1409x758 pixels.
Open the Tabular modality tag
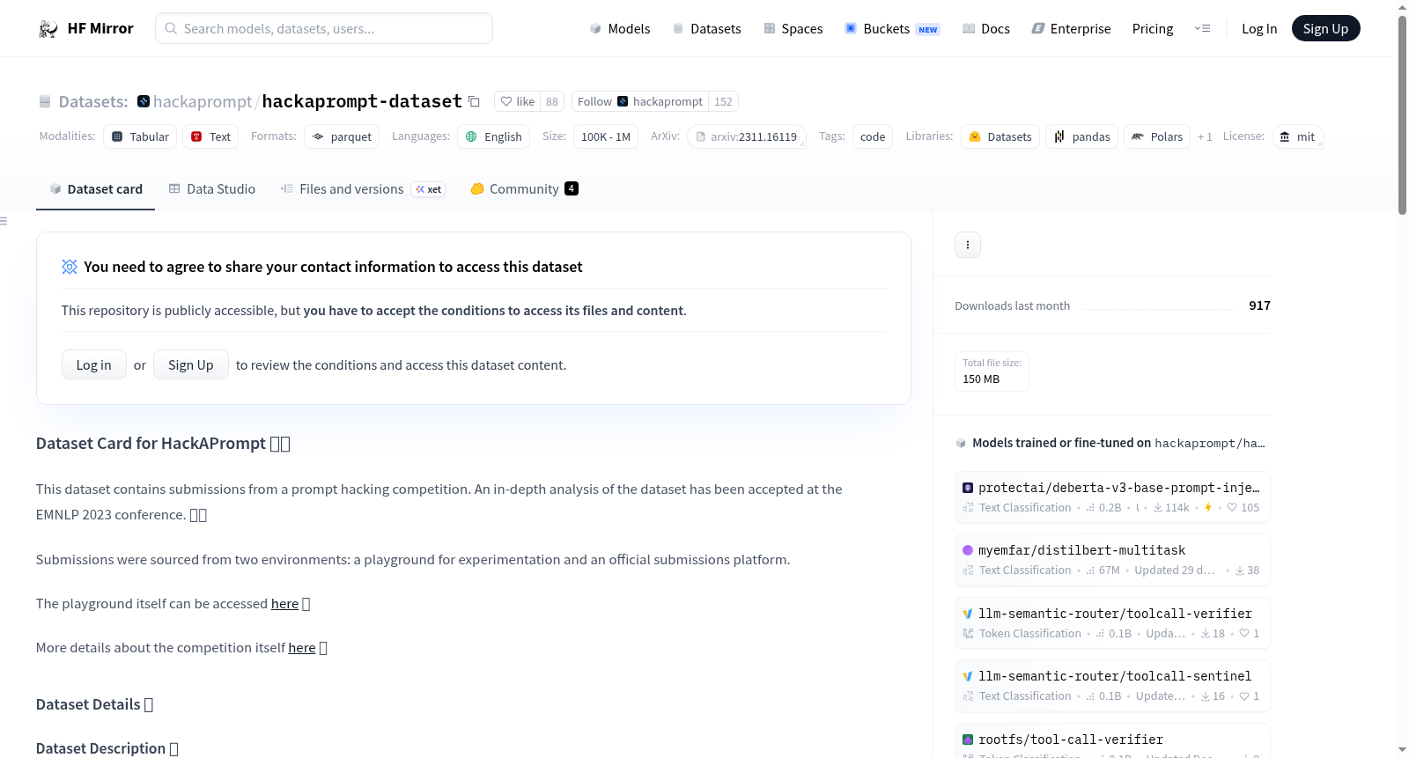point(140,136)
